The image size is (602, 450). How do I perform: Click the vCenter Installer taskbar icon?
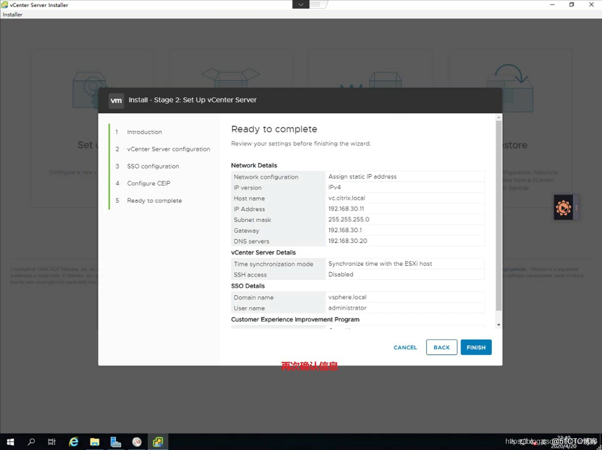point(158,442)
